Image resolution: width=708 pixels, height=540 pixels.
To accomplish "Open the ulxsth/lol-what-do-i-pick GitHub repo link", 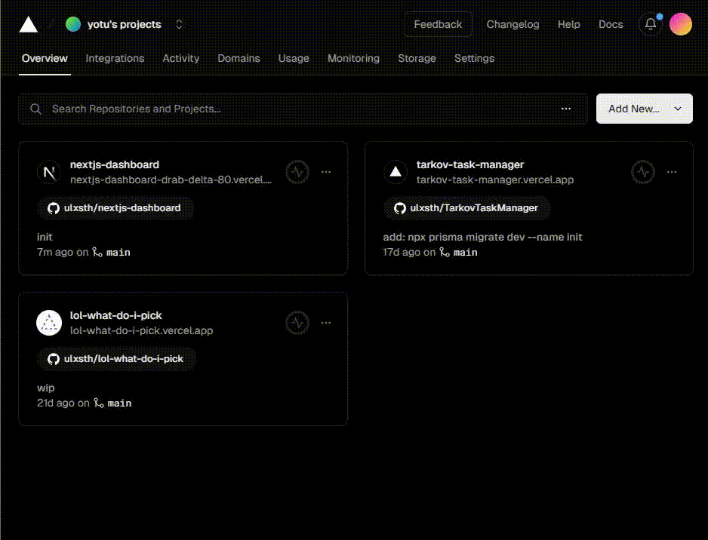I will point(116,359).
